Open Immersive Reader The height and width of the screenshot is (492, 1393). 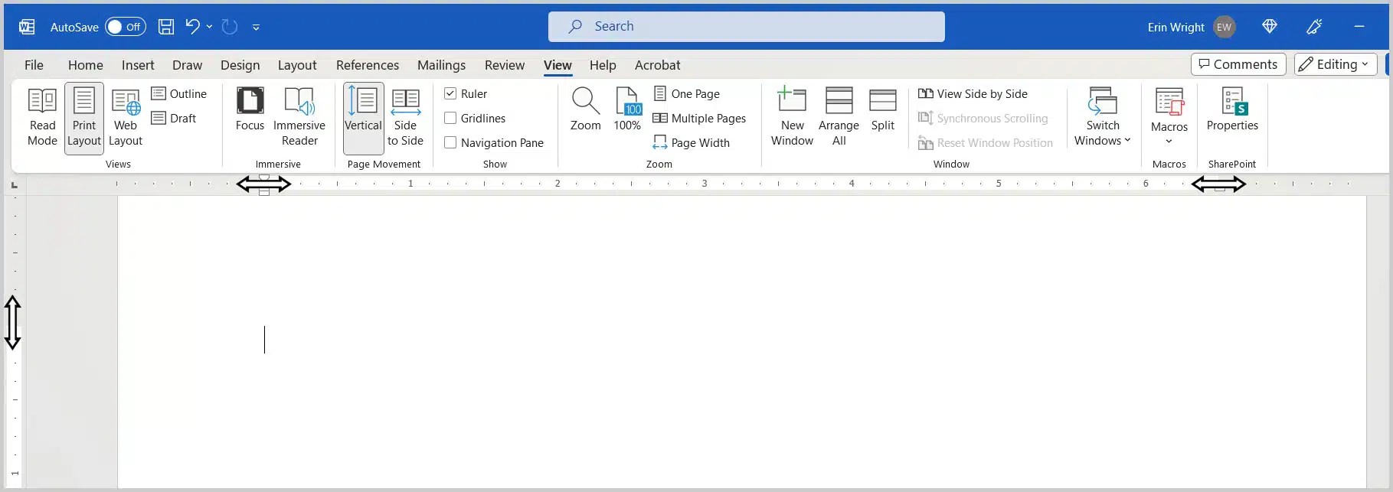(x=299, y=118)
